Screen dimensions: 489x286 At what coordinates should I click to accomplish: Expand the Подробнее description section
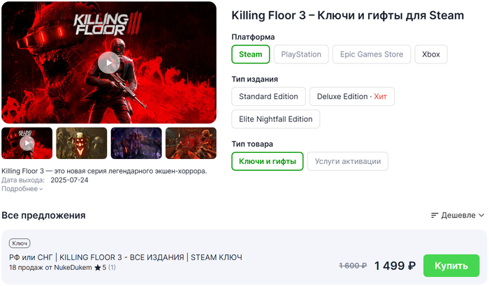tap(22, 189)
